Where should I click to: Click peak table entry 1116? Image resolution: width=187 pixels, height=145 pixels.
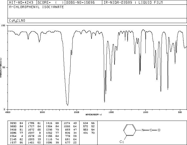(x=49, y=139)
